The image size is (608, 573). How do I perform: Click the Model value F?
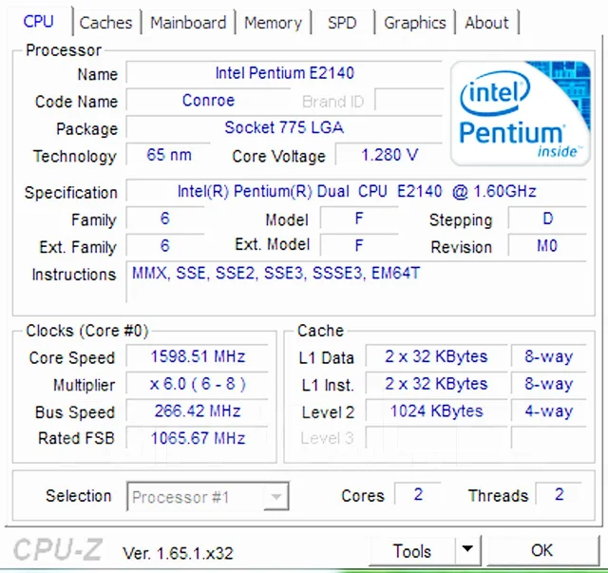[359, 219]
